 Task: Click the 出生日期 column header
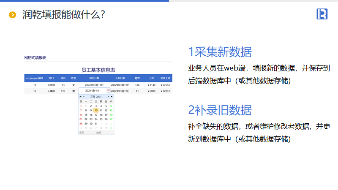tap(94, 78)
